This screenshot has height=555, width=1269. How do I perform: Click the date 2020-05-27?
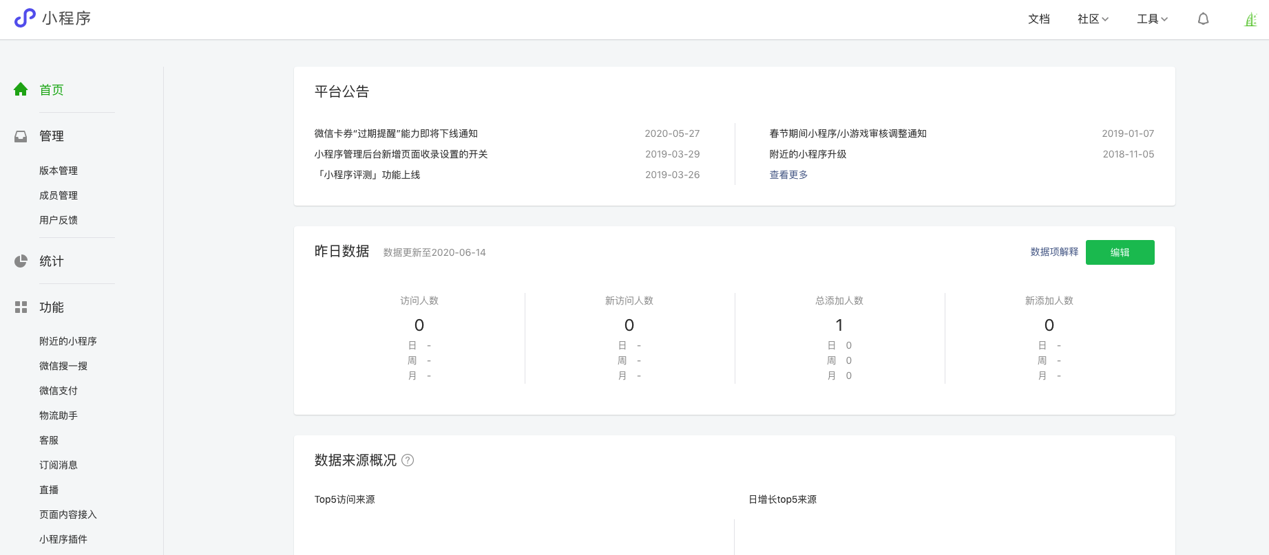(672, 133)
